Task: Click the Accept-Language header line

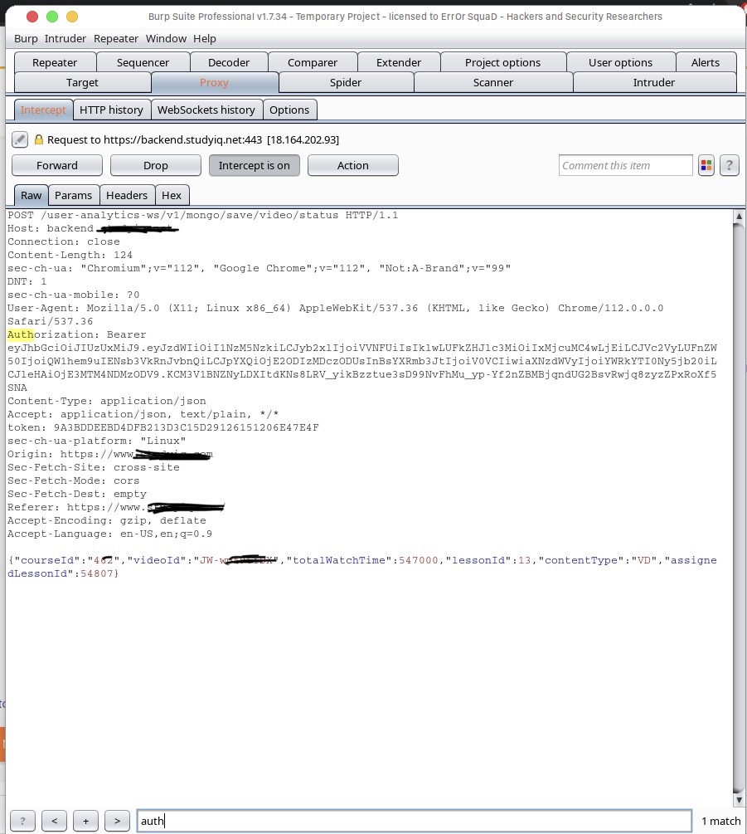Action: [x=110, y=534]
